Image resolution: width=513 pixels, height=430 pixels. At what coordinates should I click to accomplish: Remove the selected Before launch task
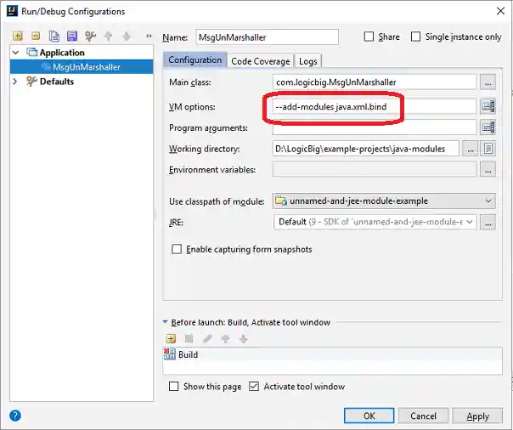pyautogui.click(x=189, y=338)
